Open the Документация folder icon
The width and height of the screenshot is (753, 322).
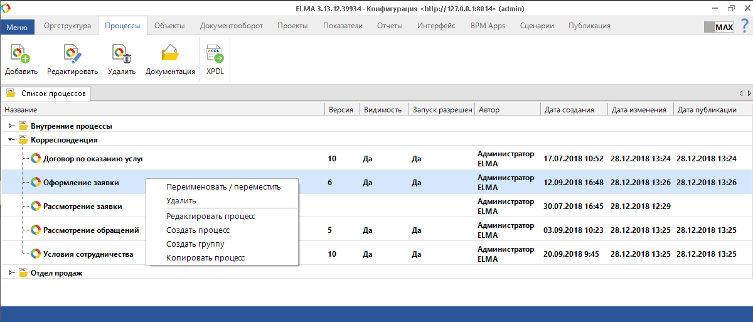tap(170, 55)
